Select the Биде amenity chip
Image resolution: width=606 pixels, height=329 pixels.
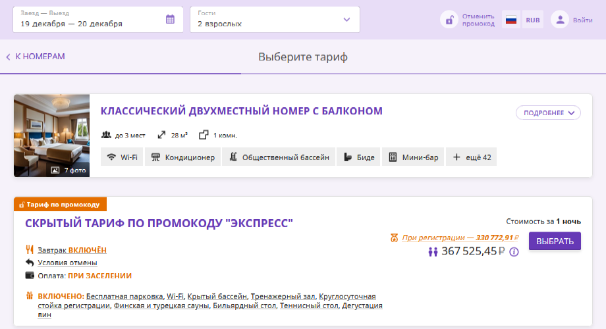click(358, 157)
